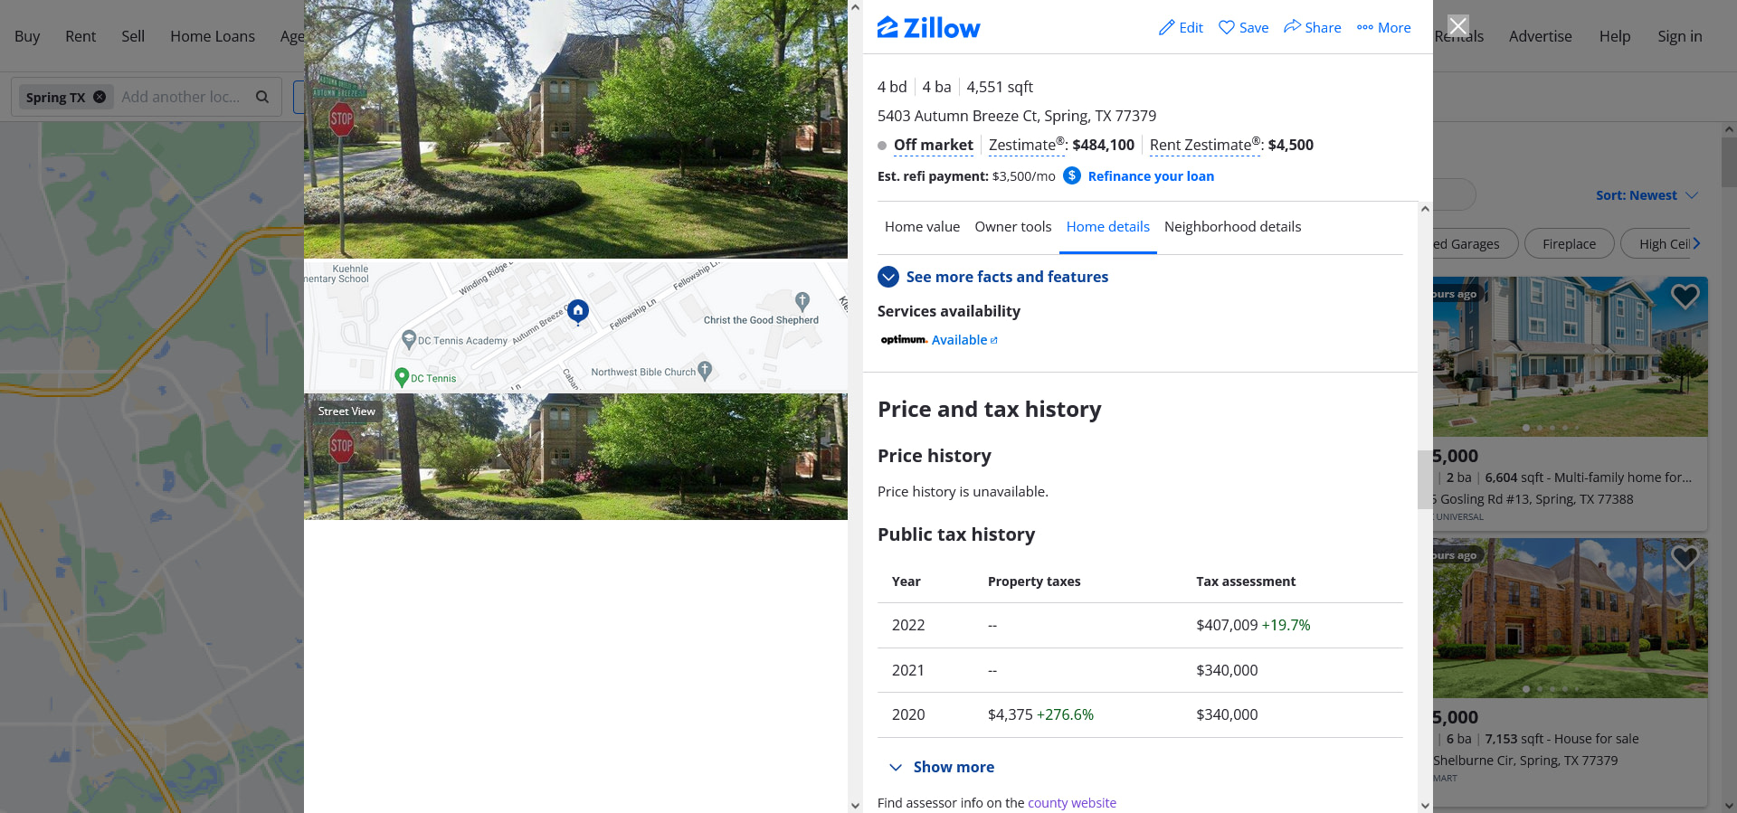Save home with heart icon
Viewport: 1737px width, 813px height.
click(1227, 28)
